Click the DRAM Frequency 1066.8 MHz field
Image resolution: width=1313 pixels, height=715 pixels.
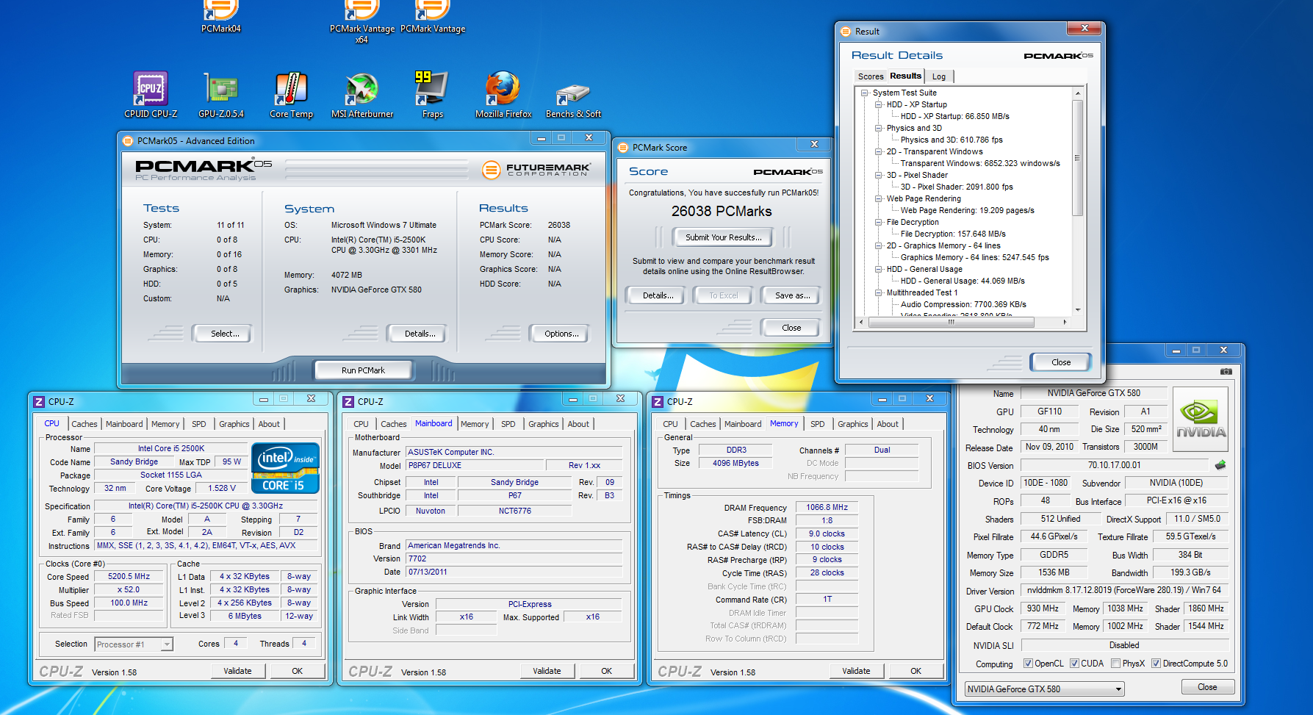[827, 507]
